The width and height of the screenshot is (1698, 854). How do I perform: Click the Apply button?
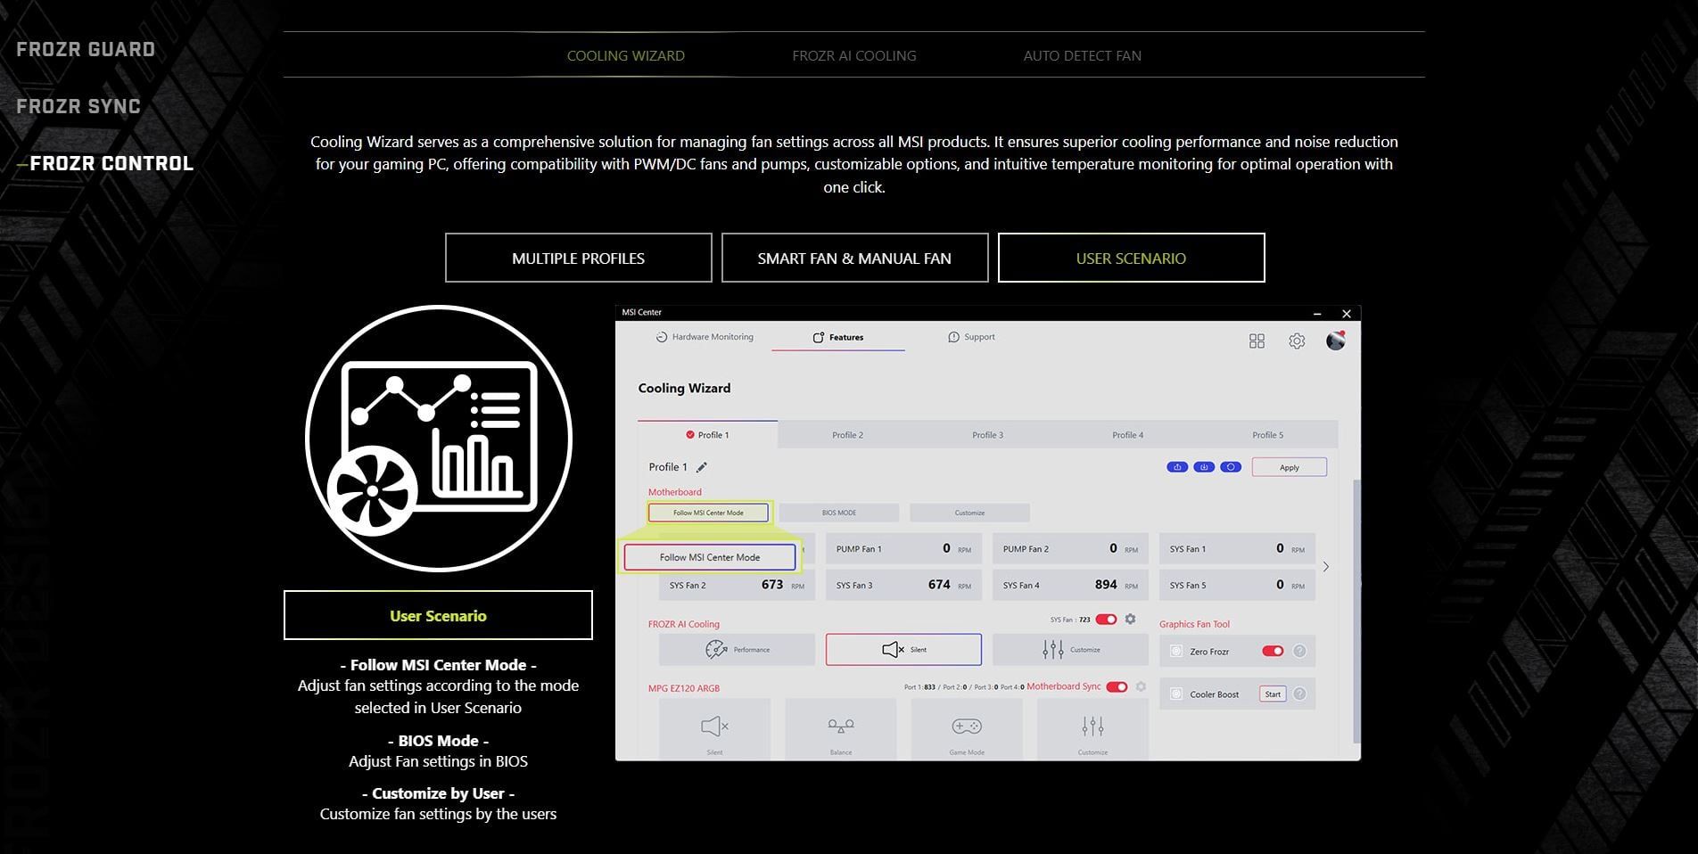(x=1289, y=467)
